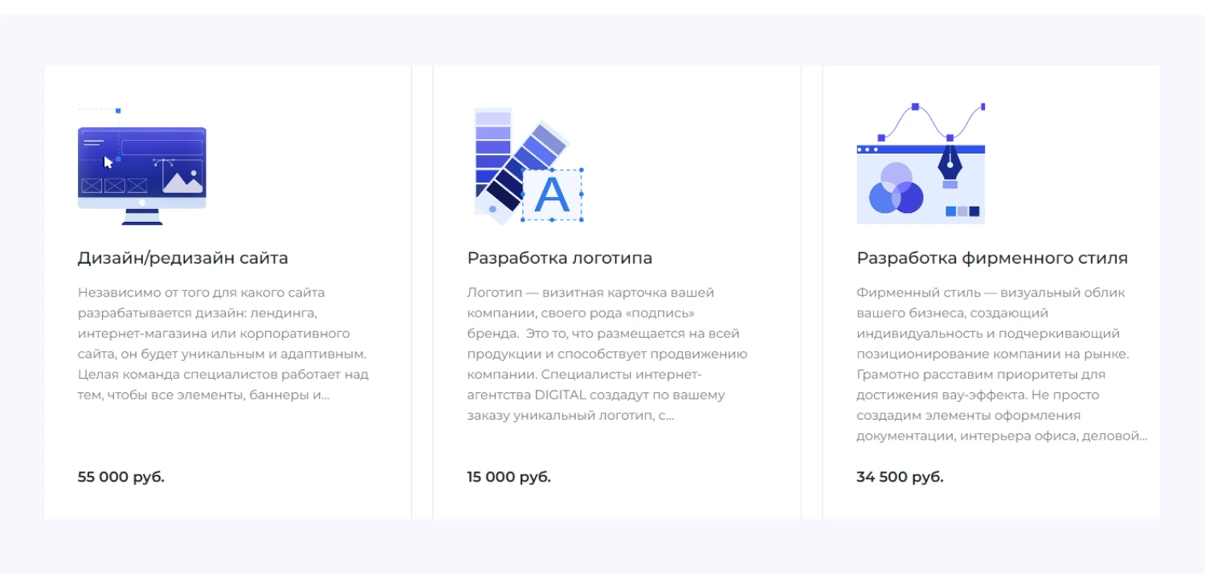
Task: Click the description text starting "Фирменный стиль — визуальный"
Action: [x=1000, y=364]
